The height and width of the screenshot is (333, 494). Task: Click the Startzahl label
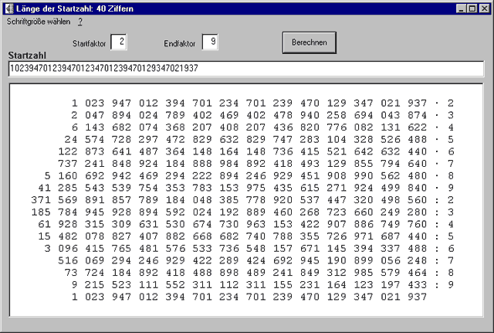(27, 56)
